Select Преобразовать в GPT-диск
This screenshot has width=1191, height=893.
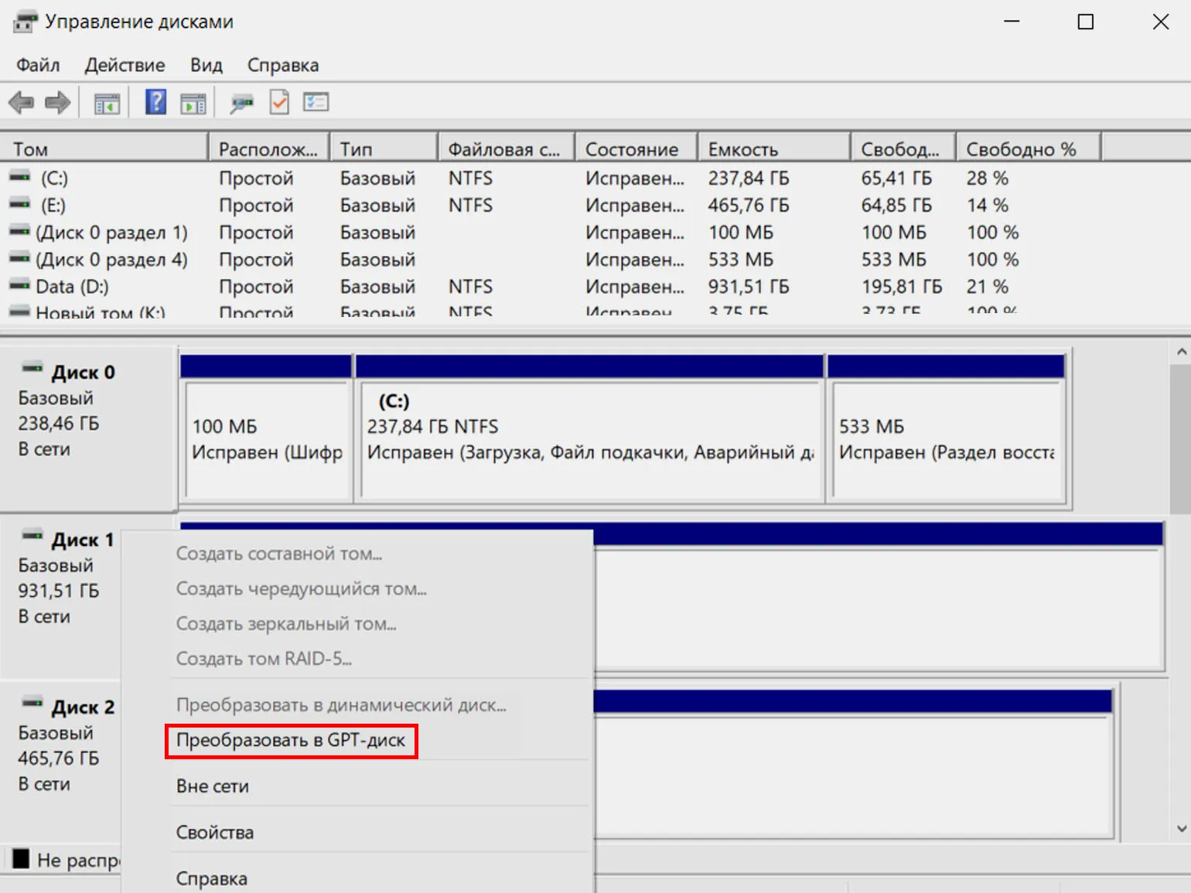(291, 741)
